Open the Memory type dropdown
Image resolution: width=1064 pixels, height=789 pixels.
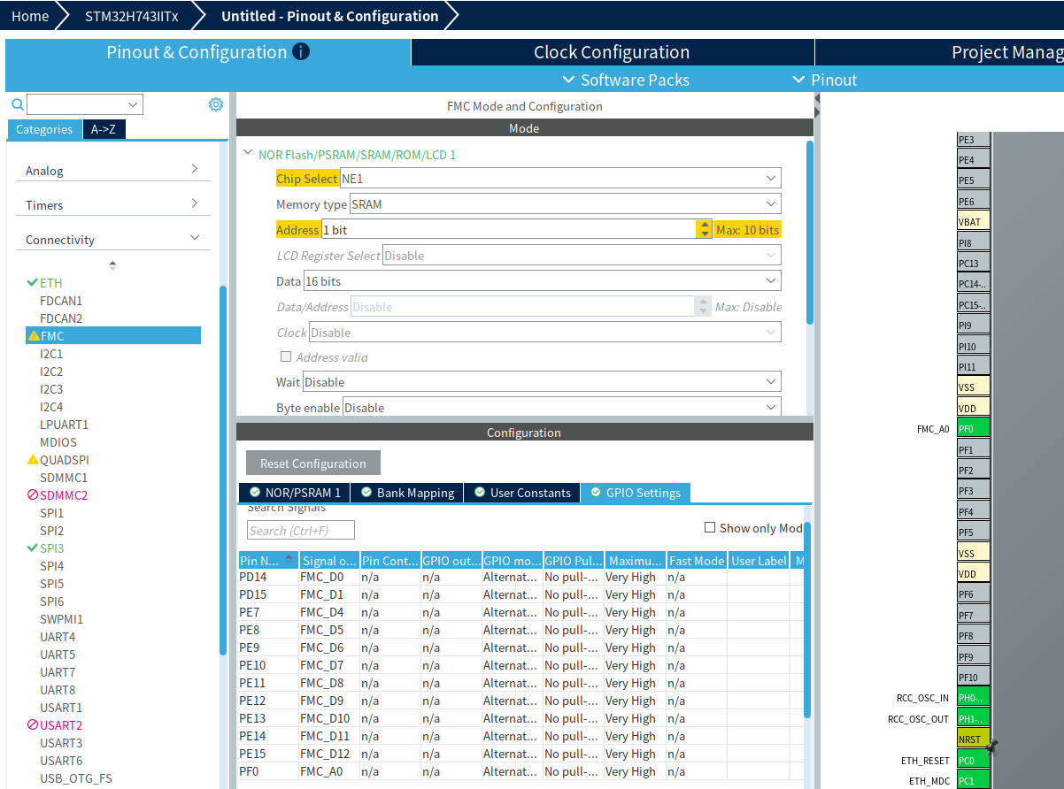[566, 204]
